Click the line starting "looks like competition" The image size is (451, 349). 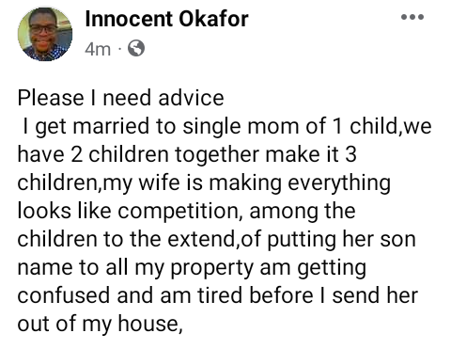point(186,211)
